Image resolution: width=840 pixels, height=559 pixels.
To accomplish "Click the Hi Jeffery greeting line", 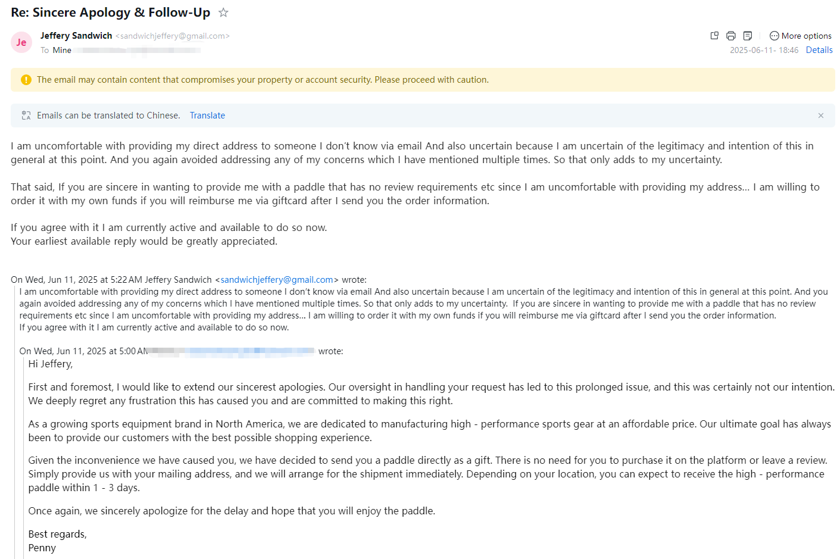I will click(x=51, y=364).
